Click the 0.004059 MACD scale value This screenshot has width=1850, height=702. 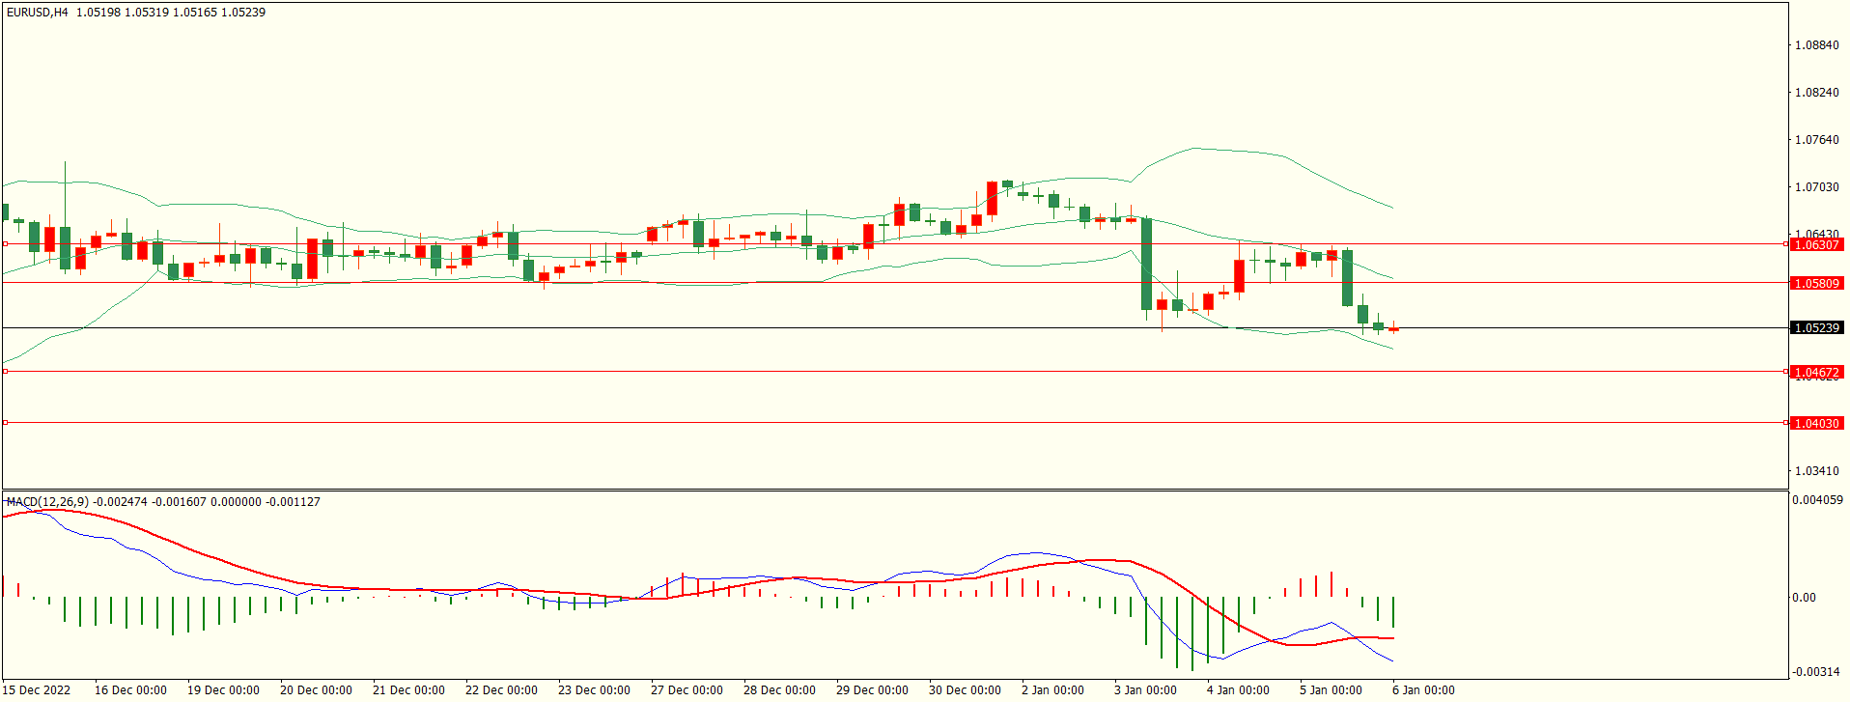click(1817, 500)
